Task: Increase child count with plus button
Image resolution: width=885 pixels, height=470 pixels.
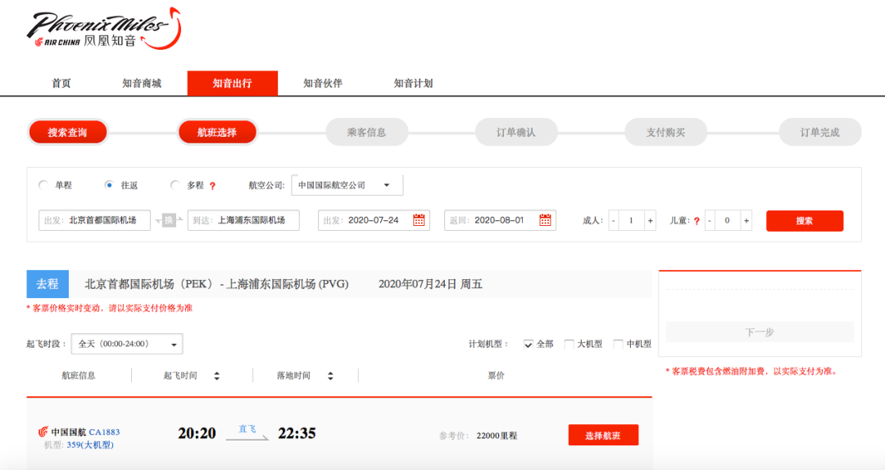Action: 747,220
